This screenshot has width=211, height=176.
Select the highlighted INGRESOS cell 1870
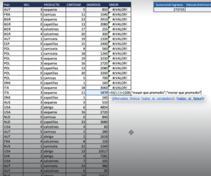tap(97, 93)
